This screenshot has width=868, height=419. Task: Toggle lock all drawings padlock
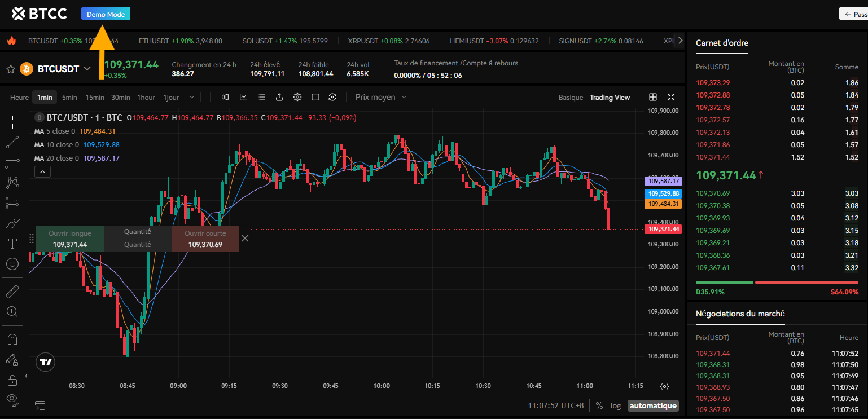pos(12,380)
